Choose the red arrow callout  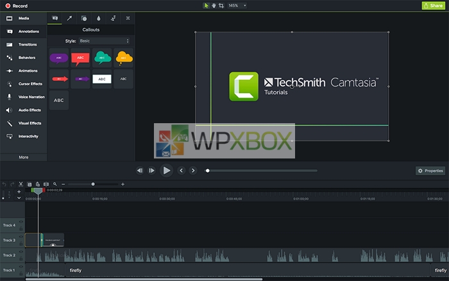pos(59,79)
